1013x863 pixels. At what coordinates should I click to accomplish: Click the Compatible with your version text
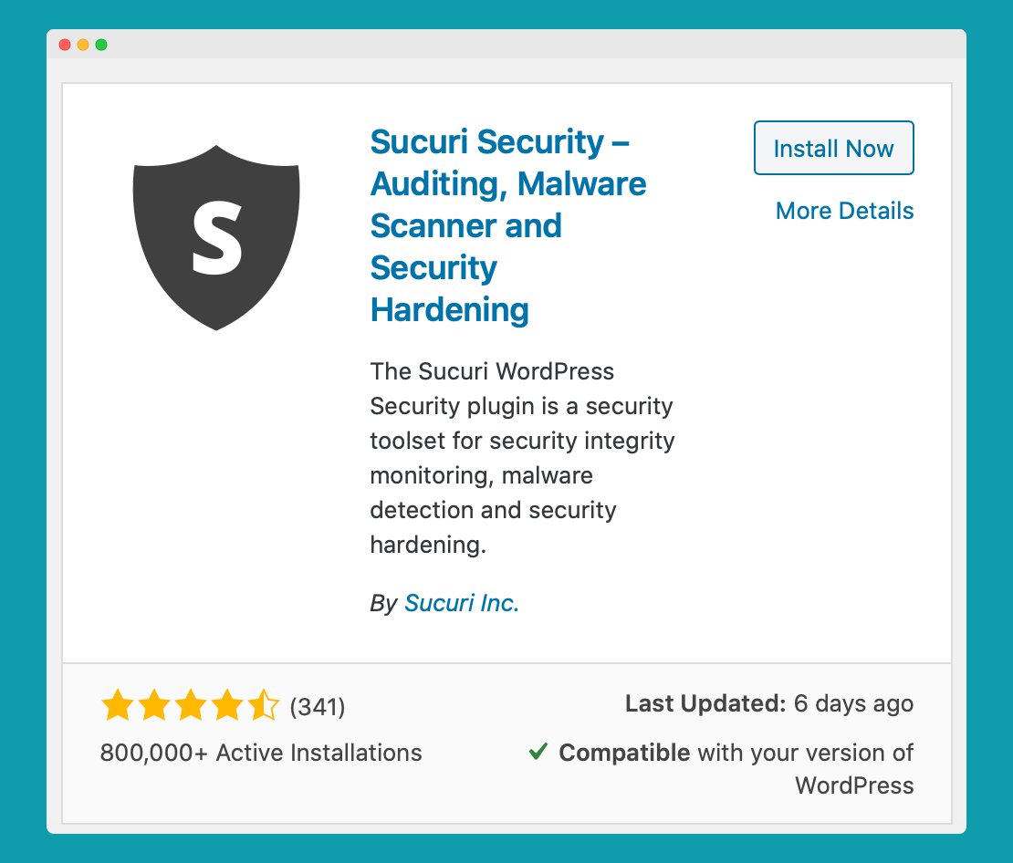pos(736,769)
